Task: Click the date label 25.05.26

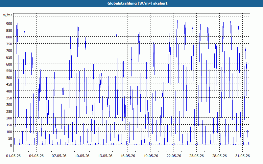Action: click(197, 156)
